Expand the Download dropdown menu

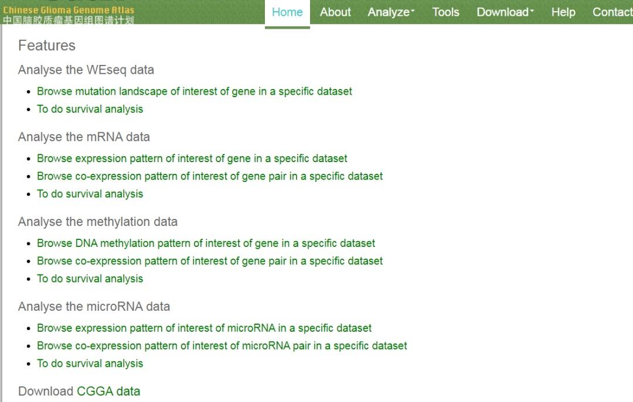[x=505, y=12]
